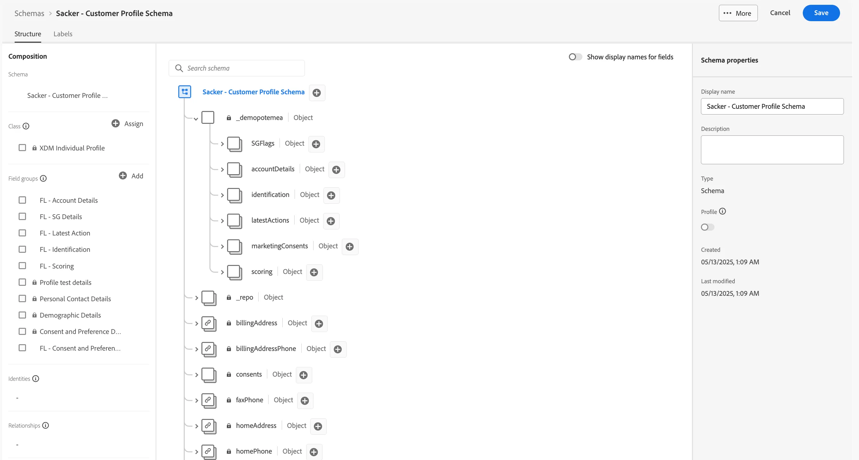Add field under marketingConsents with plus icon
This screenshot has height=460, width=859.
(350, 246)
